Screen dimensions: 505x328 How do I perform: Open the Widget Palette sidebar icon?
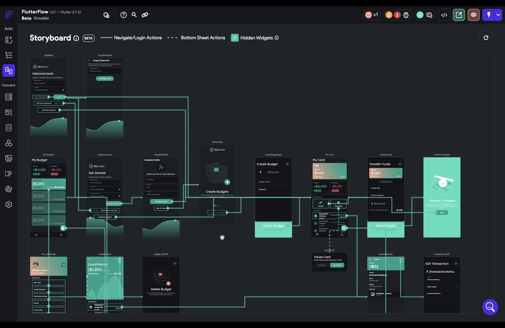(x=9, y=40)
